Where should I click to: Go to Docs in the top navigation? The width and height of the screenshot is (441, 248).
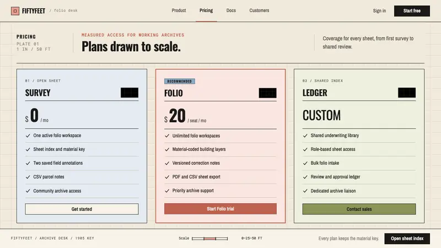pyautogui.click(x=231, y=10)
